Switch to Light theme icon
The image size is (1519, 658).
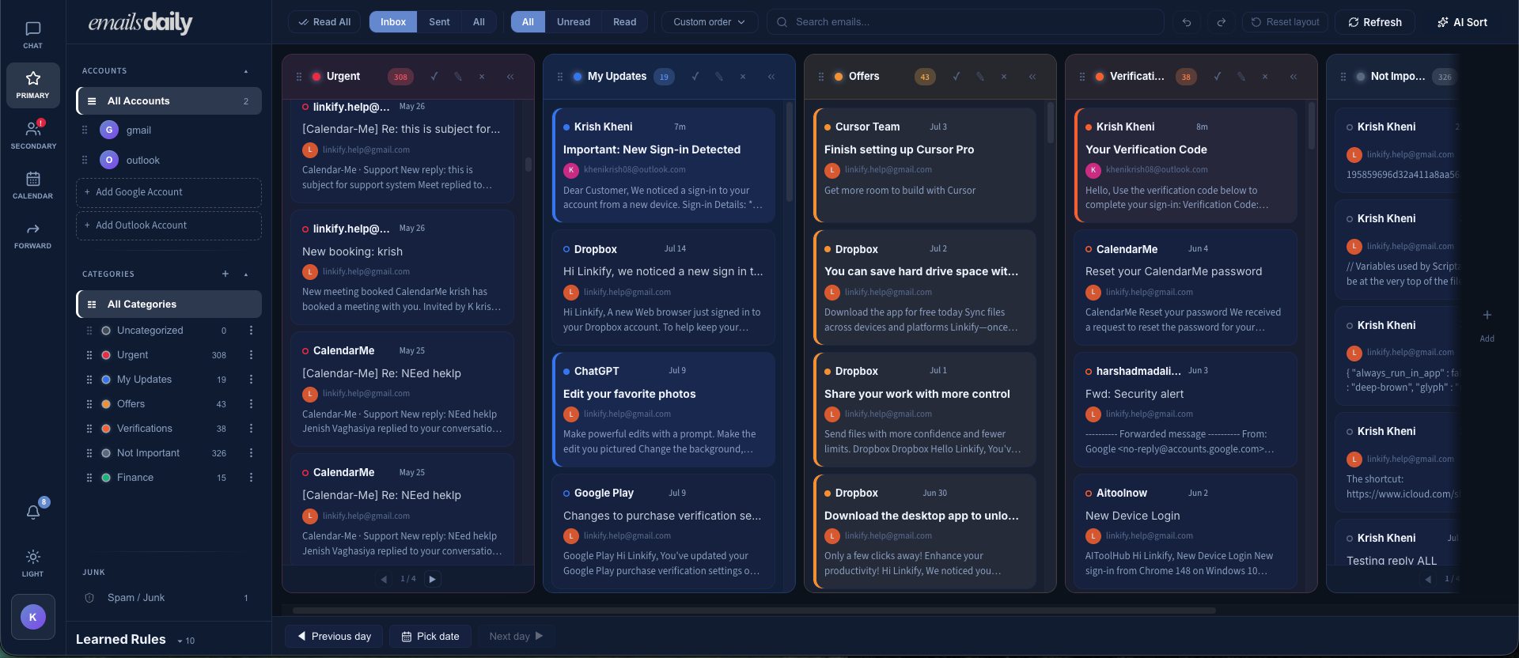tap(32, 562)
